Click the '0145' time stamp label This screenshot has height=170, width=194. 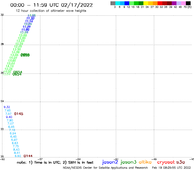[19, 114]
